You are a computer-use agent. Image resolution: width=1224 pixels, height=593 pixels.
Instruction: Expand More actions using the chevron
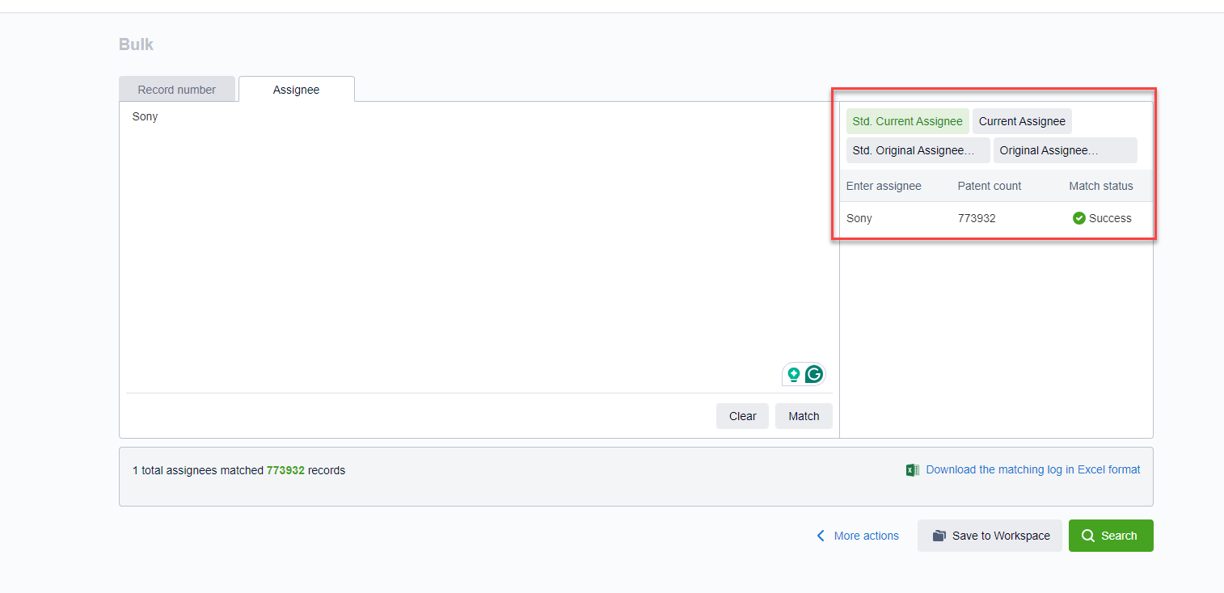(821, 536)
